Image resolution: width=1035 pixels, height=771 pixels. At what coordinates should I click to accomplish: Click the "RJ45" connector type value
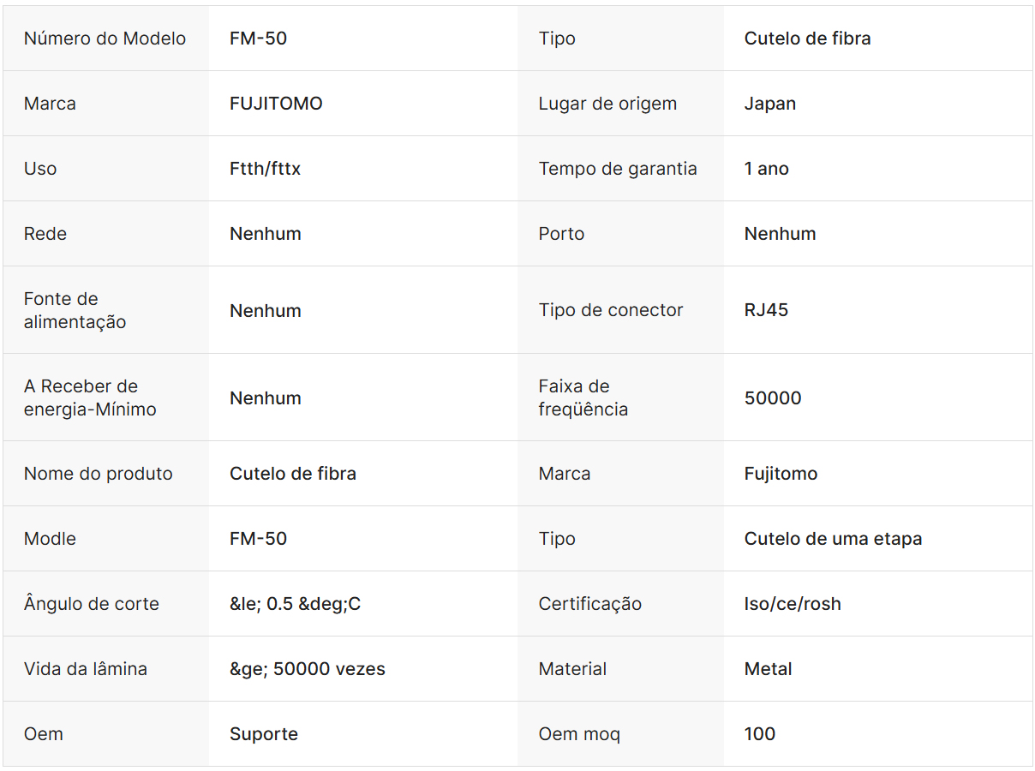[x=766, y=310]
